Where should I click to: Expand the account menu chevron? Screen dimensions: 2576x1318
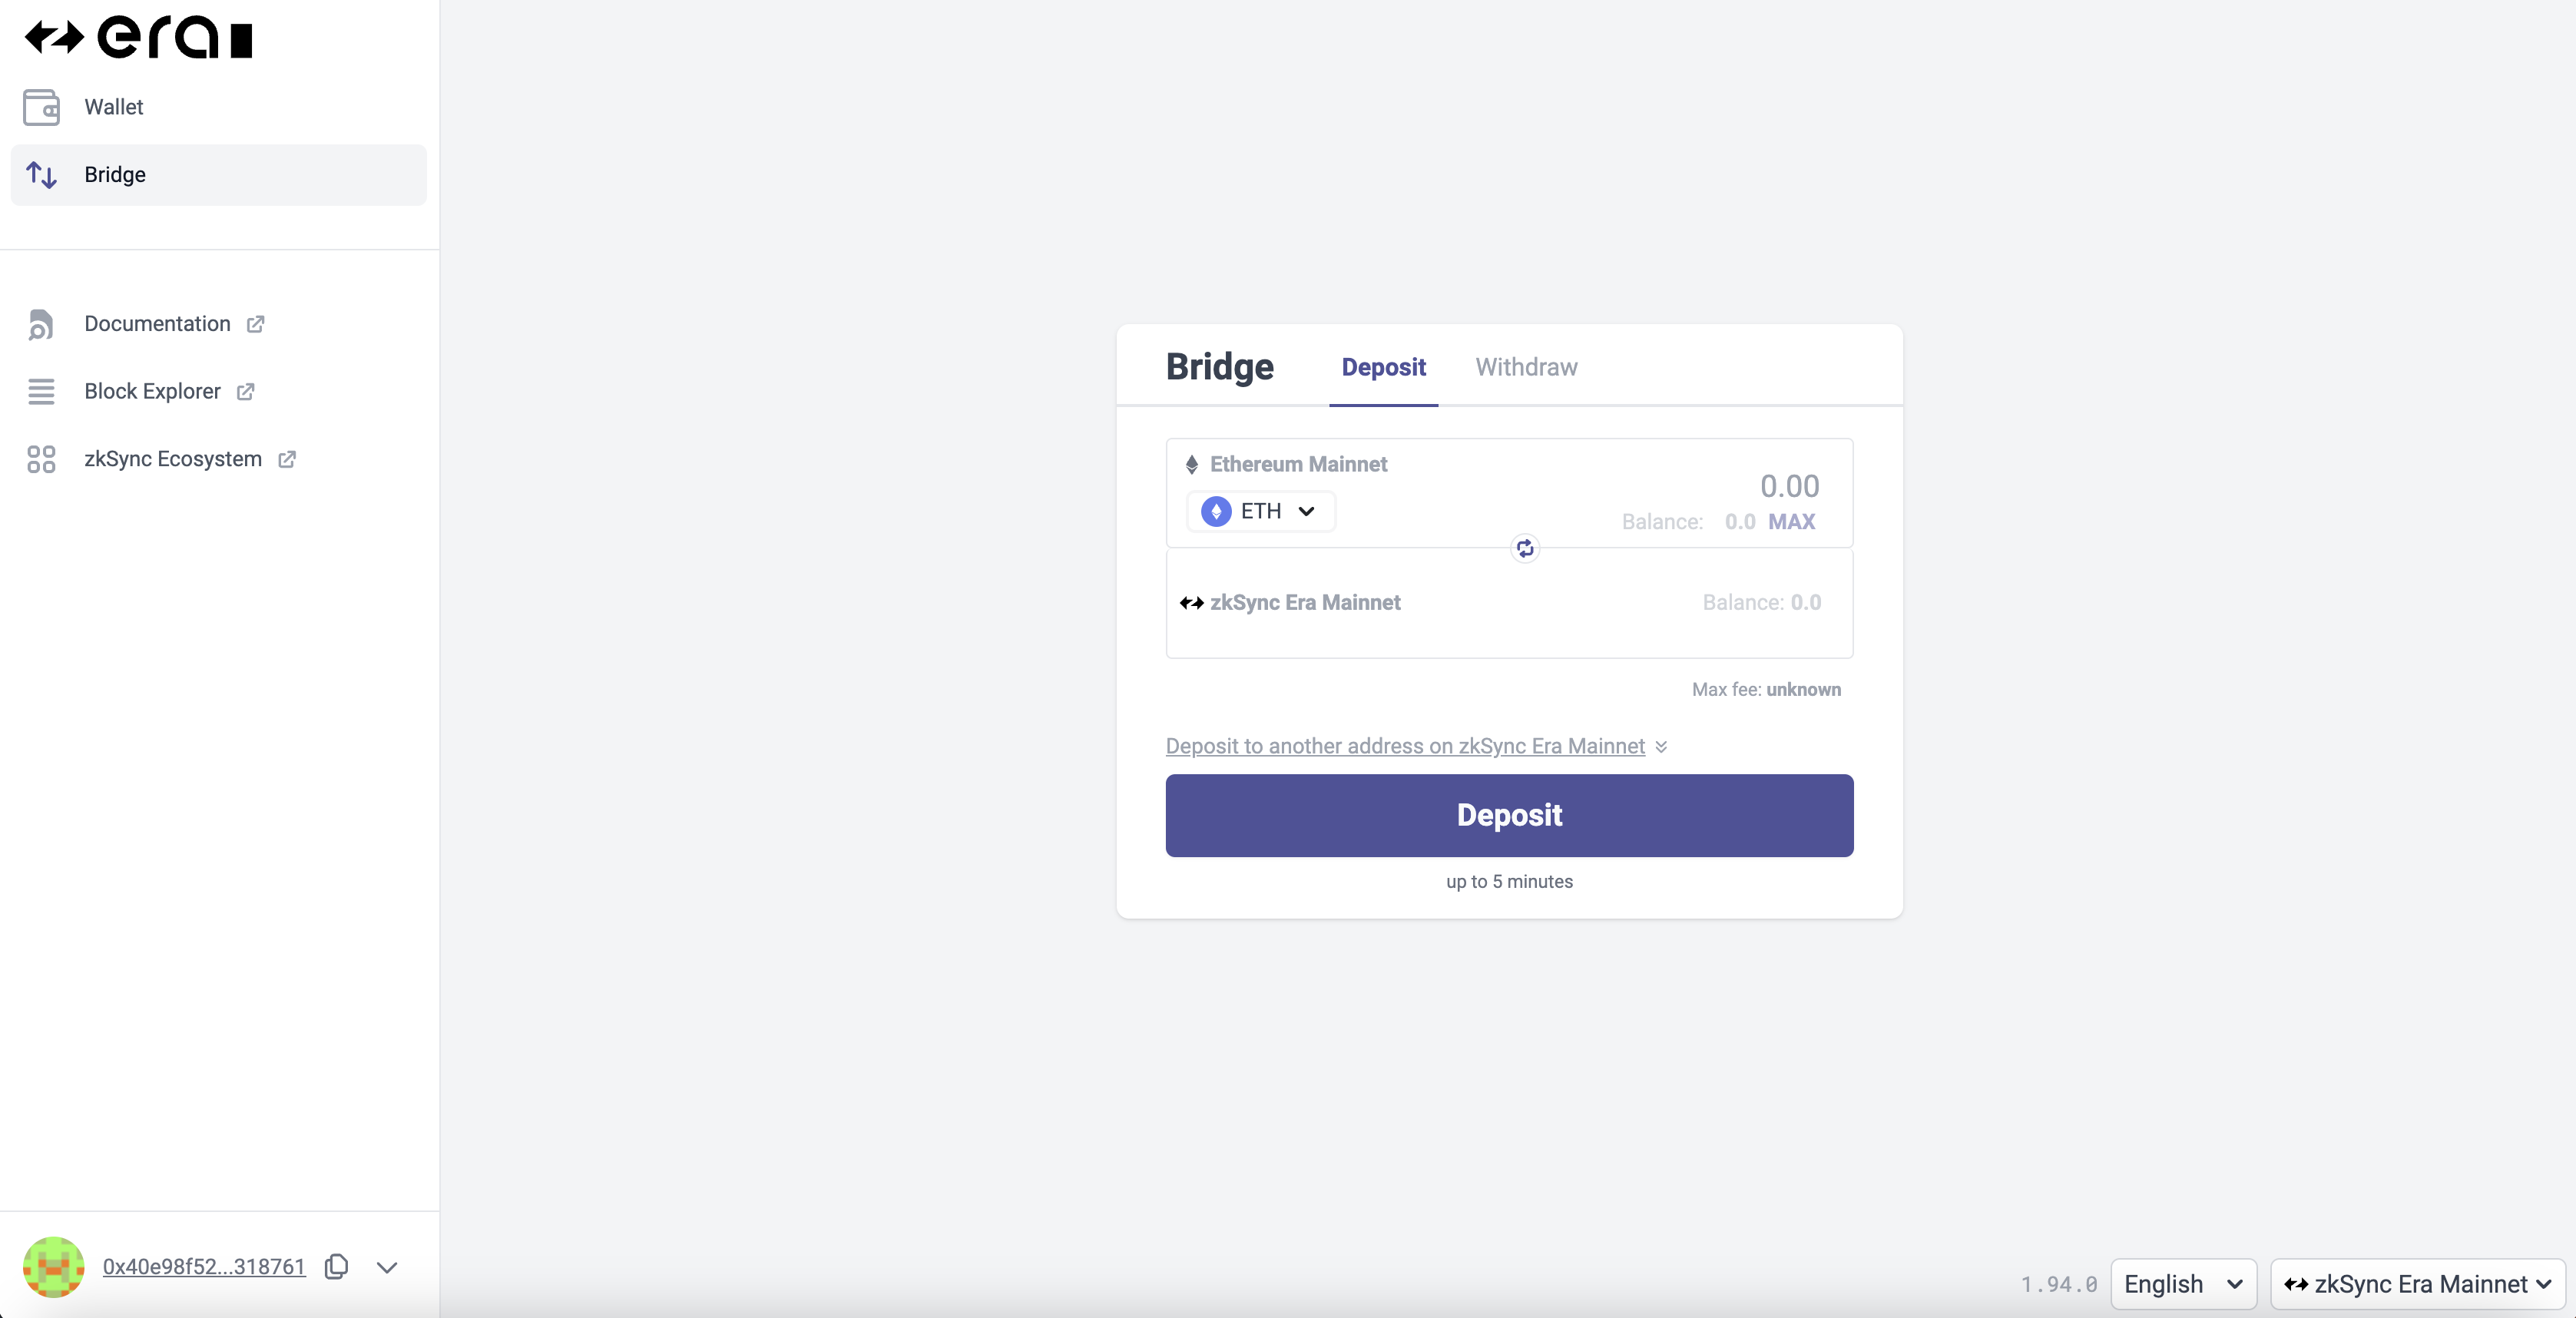click(x=387, y=1267)
